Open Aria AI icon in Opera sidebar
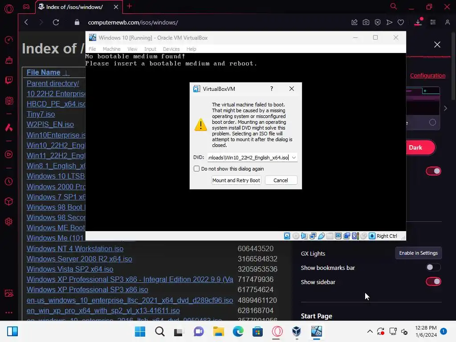This screenshot has height=342, width=456. [x=9, y=127]
